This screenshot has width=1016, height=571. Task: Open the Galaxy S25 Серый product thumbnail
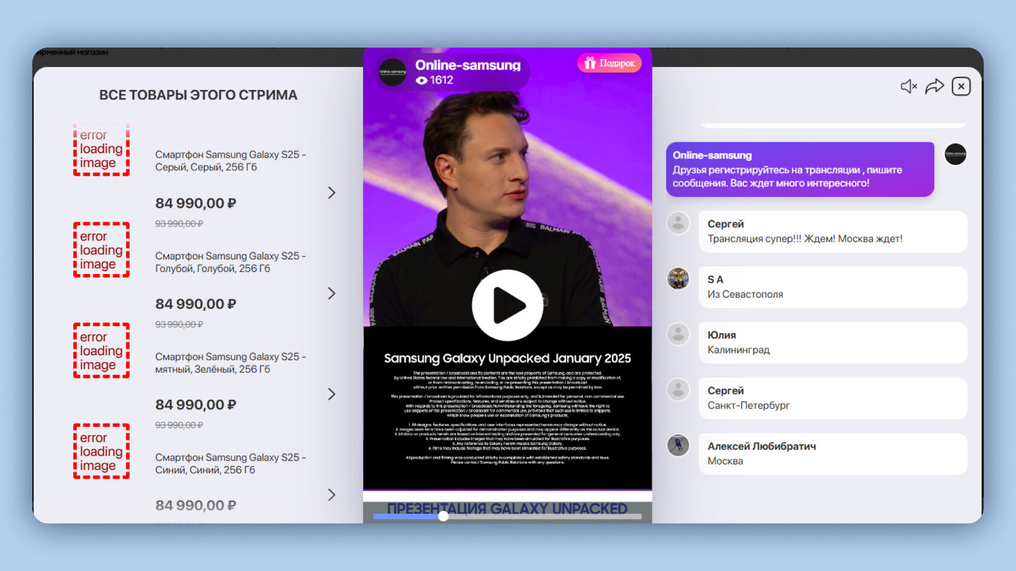(102, 149)
